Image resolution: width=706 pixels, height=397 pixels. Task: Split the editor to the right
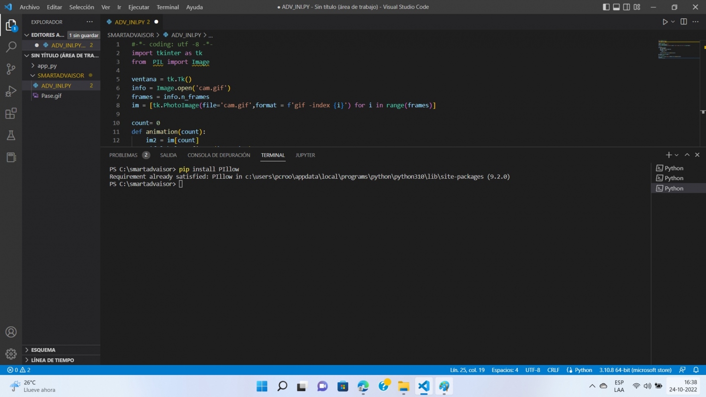tap(683, 22)
